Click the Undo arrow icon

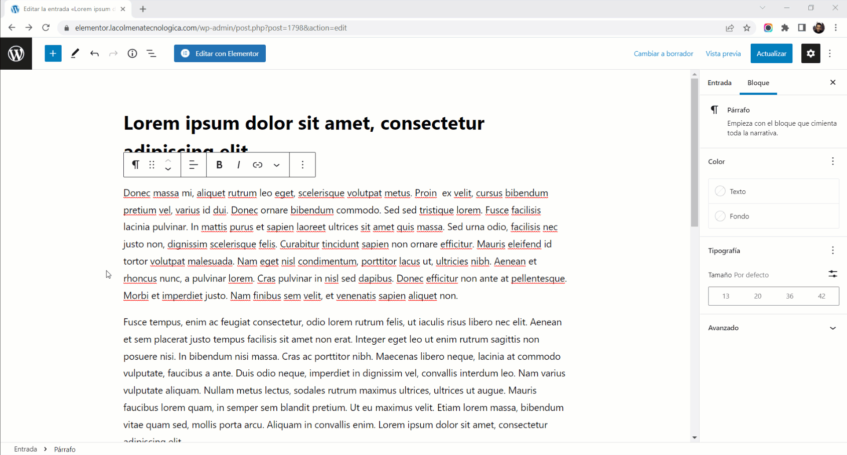(x=94, y=54)
